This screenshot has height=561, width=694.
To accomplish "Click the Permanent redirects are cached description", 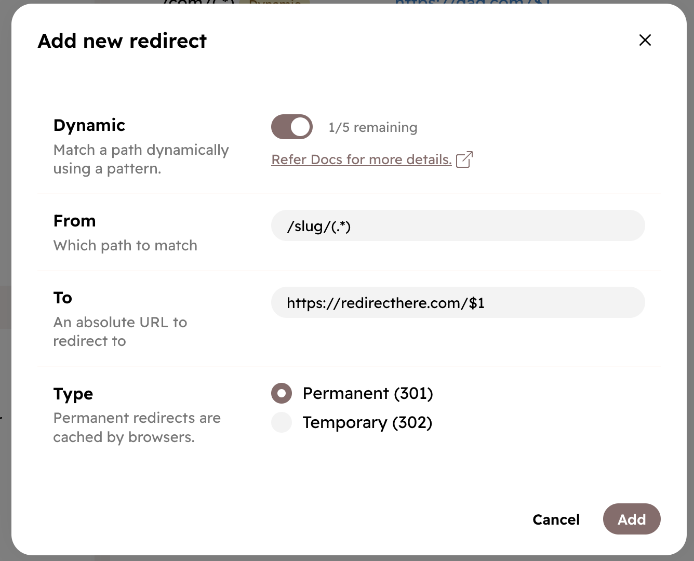I will point(137,428).
